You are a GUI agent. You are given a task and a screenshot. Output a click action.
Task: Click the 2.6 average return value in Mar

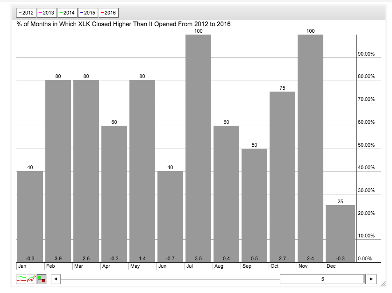[86, 258]
